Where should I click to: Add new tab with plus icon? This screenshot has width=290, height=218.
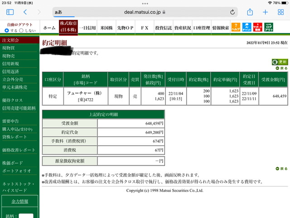[x=265, y=12]
